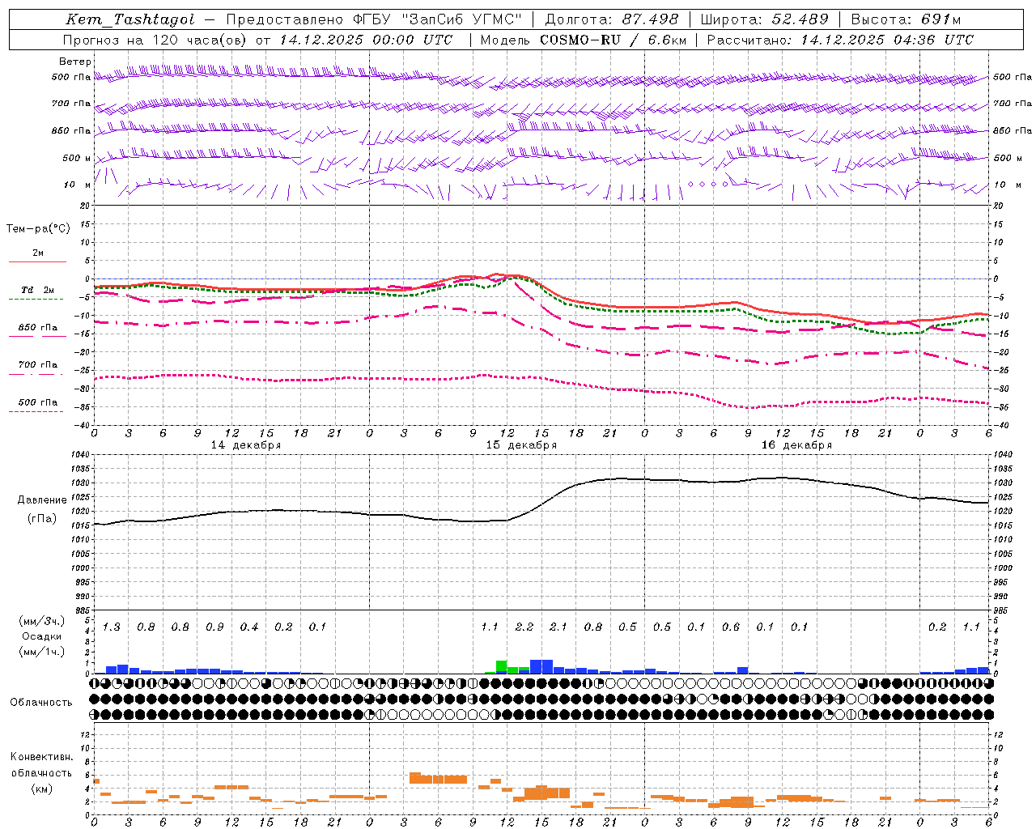Click the Ветер panel label
This screenshot has width=1036, height=829.
[75, 62]
